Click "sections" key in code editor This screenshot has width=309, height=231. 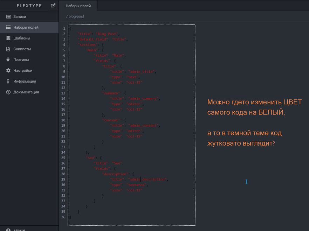pyautogui.click(x=88, y=45)
